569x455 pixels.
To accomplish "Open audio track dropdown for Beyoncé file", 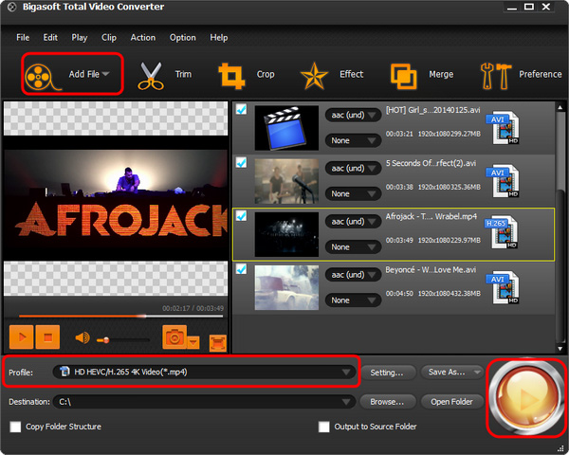I will pyautogui.click(x=353, y=275).
